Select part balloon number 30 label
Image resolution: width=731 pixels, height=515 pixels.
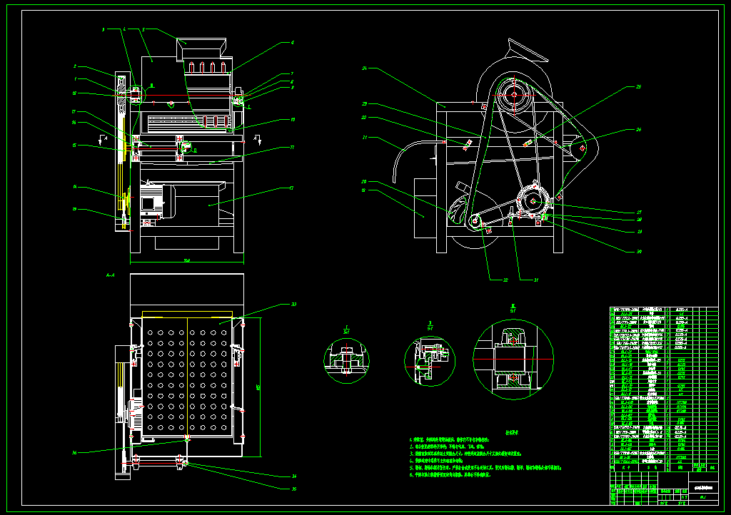pos(639,252)
